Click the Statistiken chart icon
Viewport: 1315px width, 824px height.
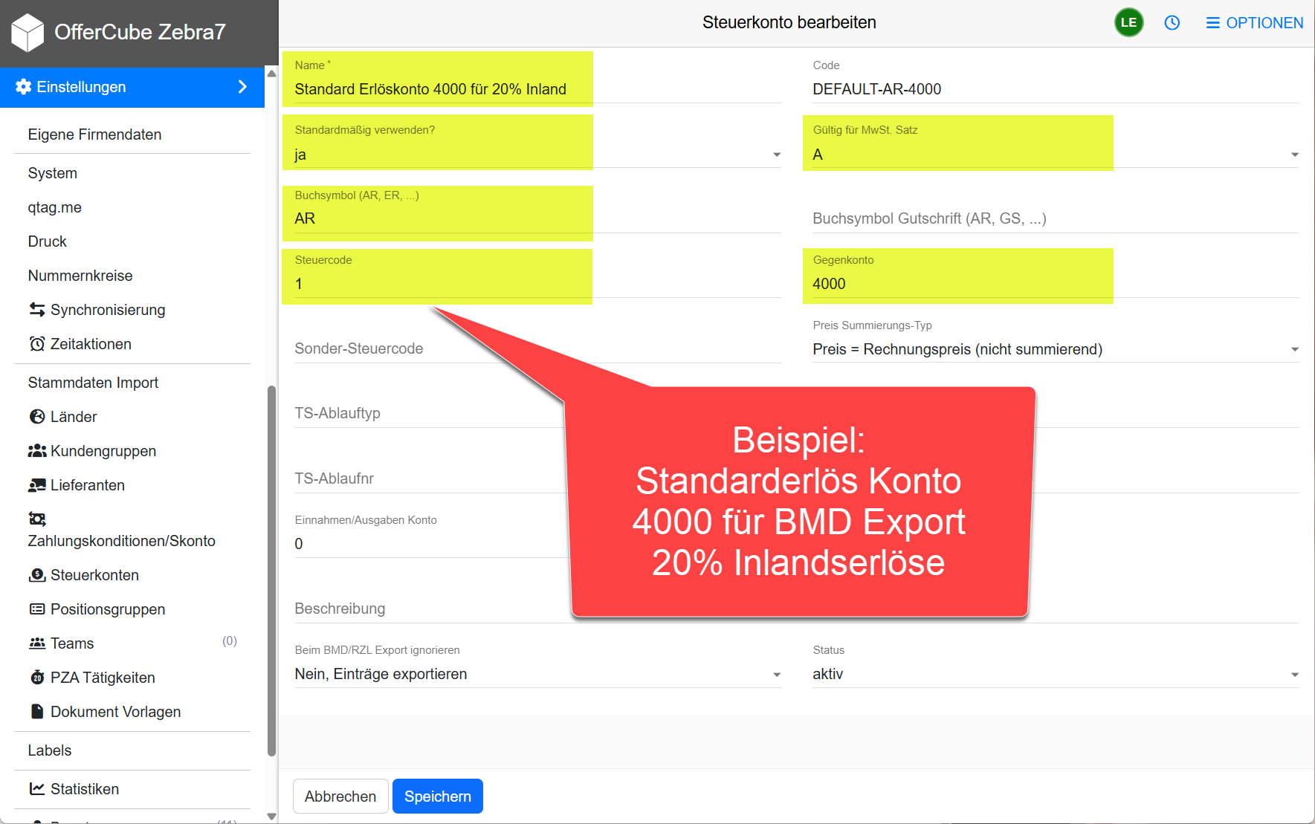[37, 788]
